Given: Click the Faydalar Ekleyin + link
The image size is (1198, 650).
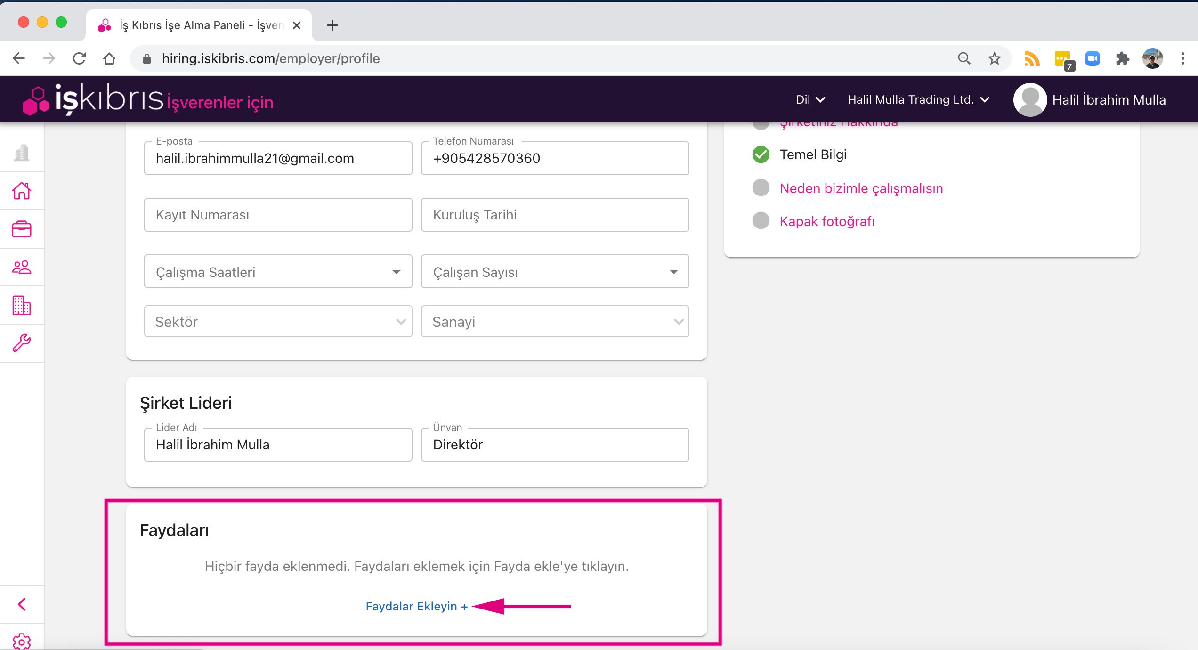Looking at the screenshot, I should point(416,606).
